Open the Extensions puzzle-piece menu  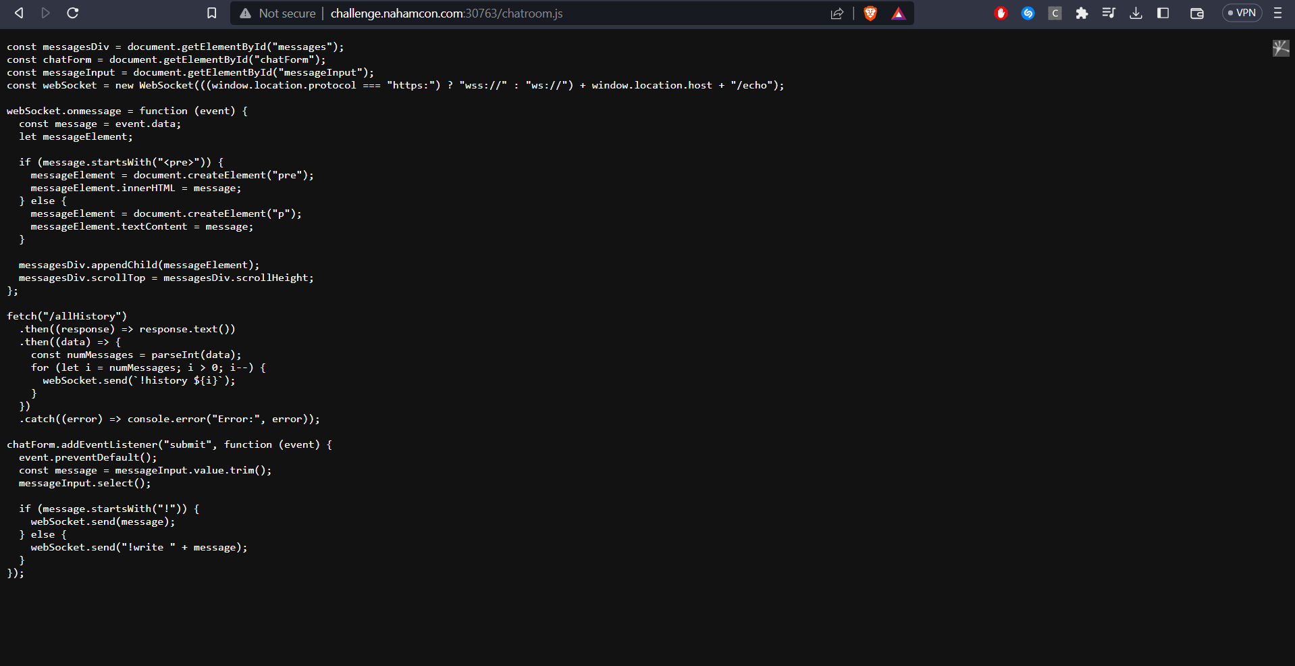point(1082,13)
